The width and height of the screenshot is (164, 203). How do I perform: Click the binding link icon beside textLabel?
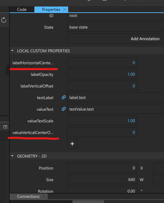64,97
